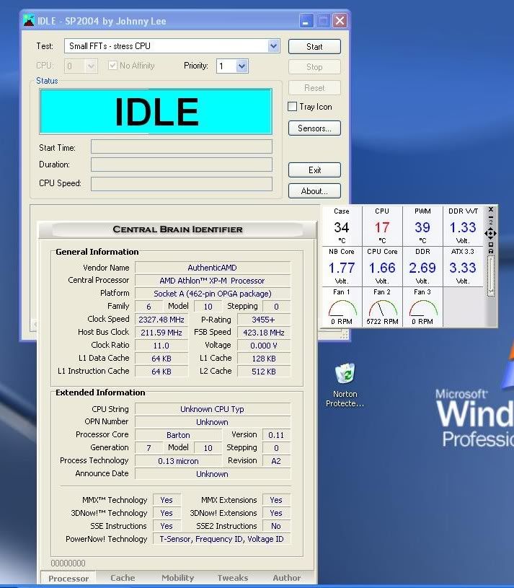
Task: Close the sensor monitor panel with X
Action: coord(491,209)
